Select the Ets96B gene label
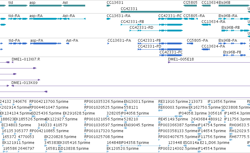The image size is (250, 153). (224, 3)
